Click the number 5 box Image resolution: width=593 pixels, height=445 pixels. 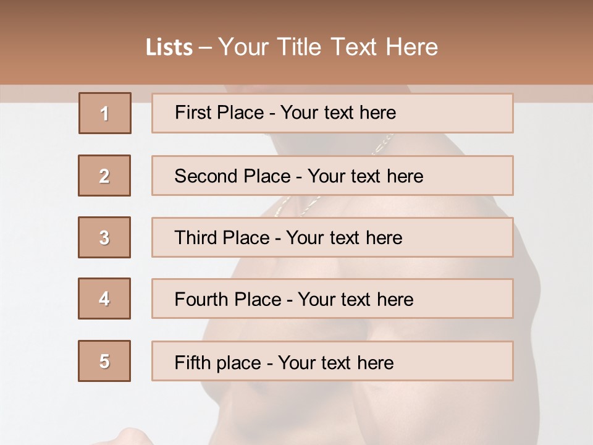tap(104, 361)
